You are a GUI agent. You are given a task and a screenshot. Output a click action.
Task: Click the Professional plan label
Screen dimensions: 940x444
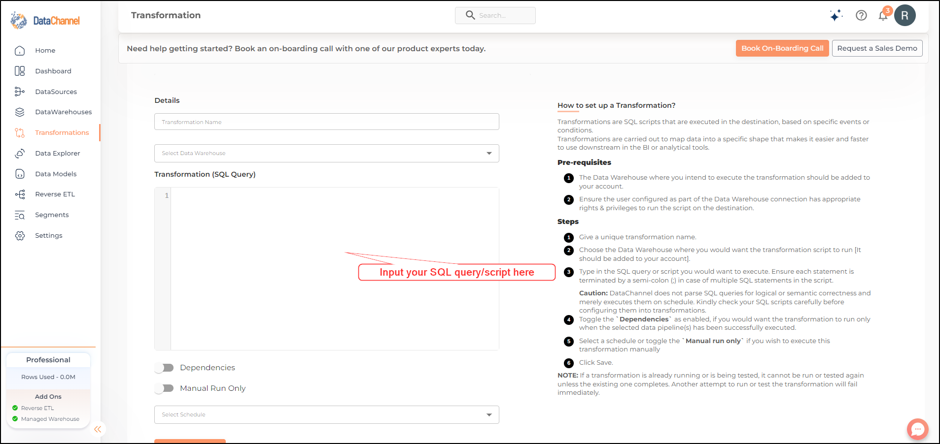(x=48, y=360)
